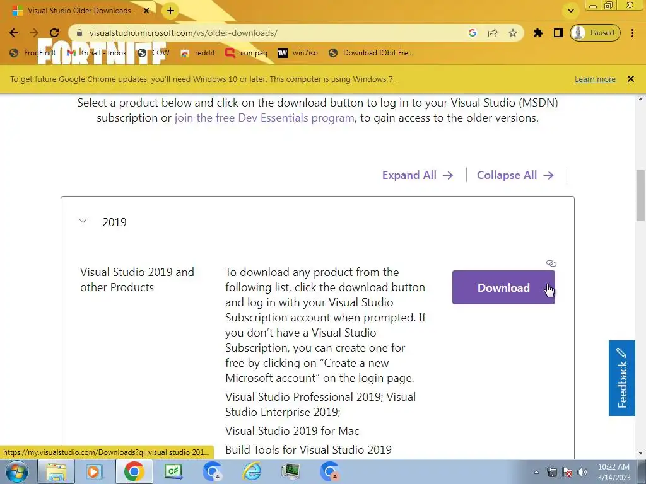Open Windows Explorer from taskbar

tap(56, 471)
